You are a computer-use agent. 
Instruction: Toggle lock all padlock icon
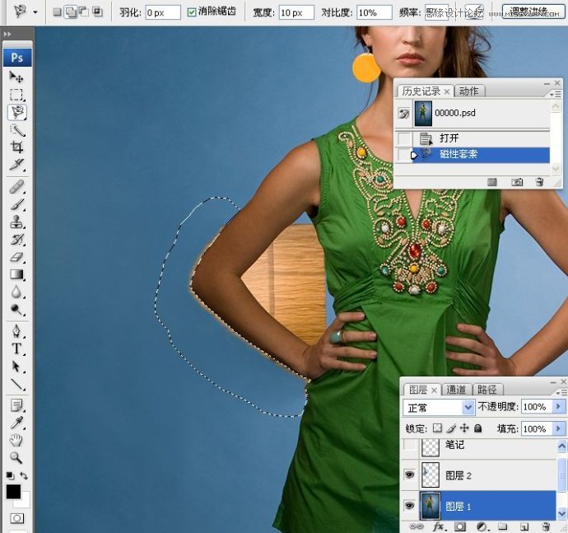478,428
